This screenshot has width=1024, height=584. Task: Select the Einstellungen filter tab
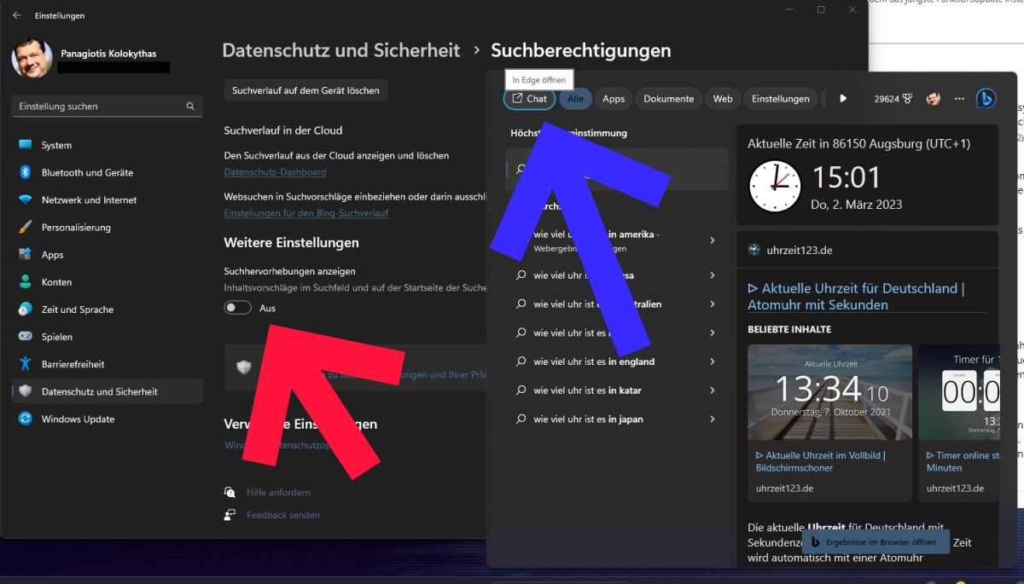(x=781, y=99)
